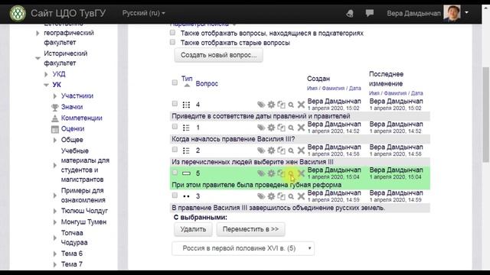Duplicate question 5

281,173
